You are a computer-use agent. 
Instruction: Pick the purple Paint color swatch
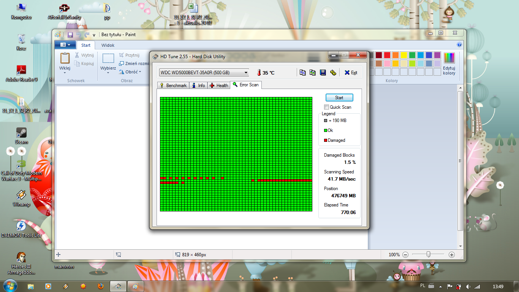click(437, 55)
